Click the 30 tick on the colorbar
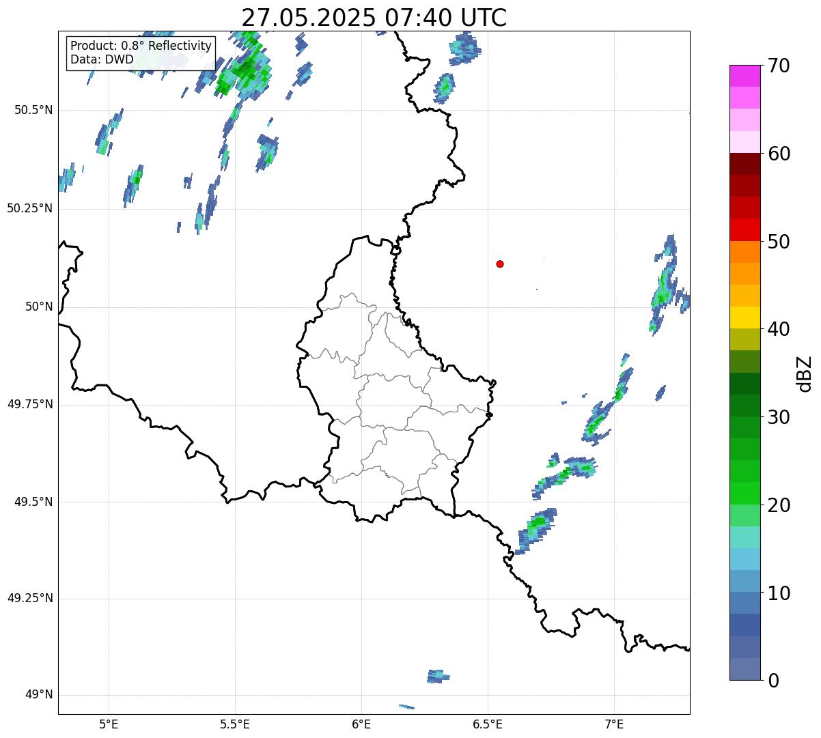Image resolution: width=821 pixels, height=738 pixels. (779, 417)
